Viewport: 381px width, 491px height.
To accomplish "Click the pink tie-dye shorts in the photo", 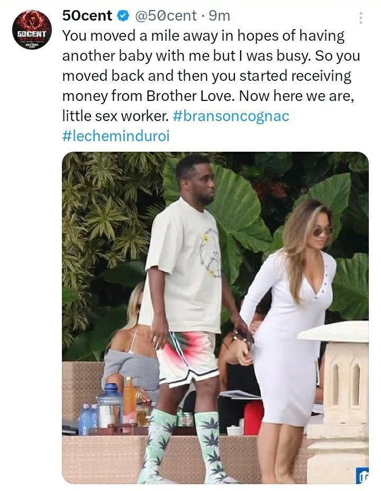I will (x=187, y=358).
